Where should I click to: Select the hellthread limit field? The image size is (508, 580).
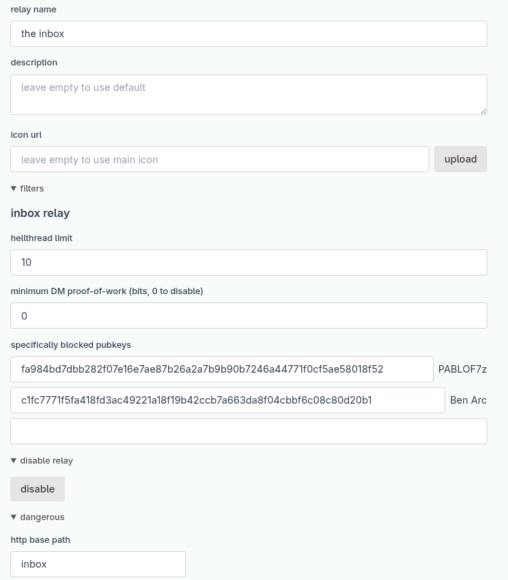coord(248,262)
